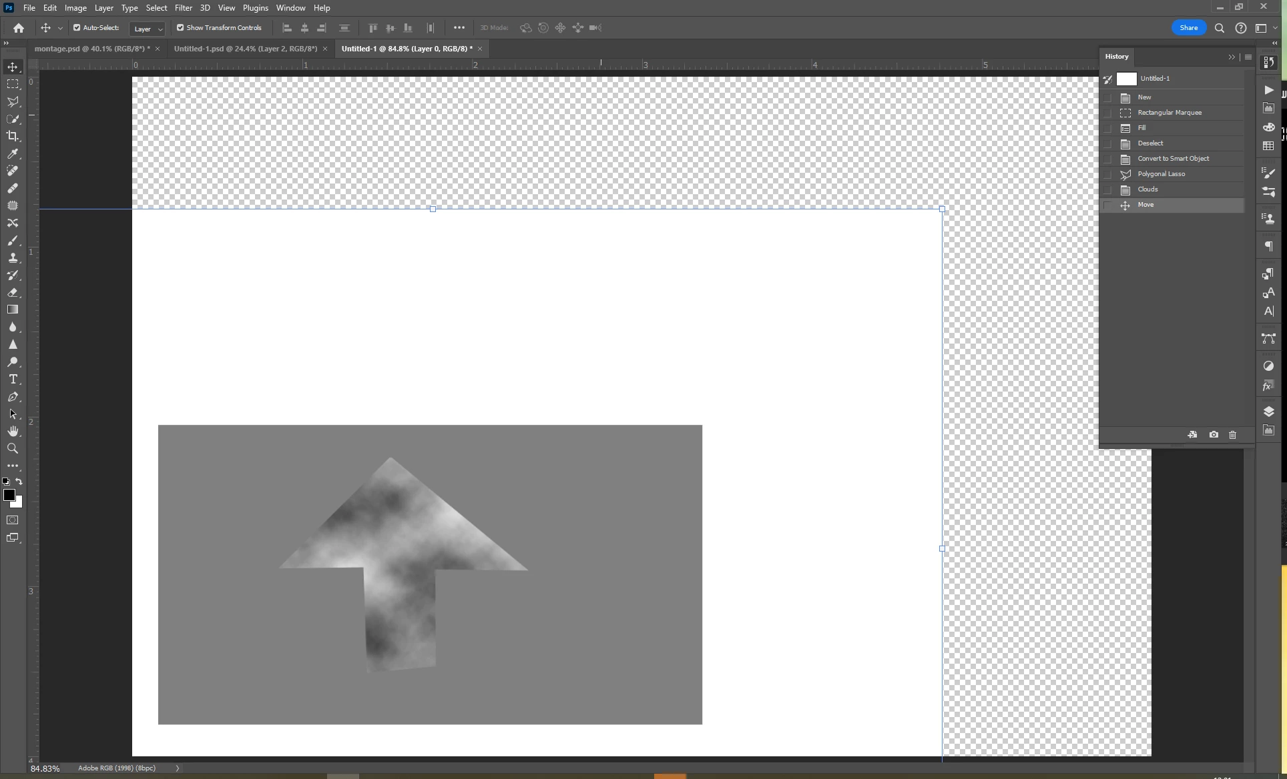The image size is (1287, 779).
Task: Select the Rectangular Marquee tool
Action: (13, 84)
